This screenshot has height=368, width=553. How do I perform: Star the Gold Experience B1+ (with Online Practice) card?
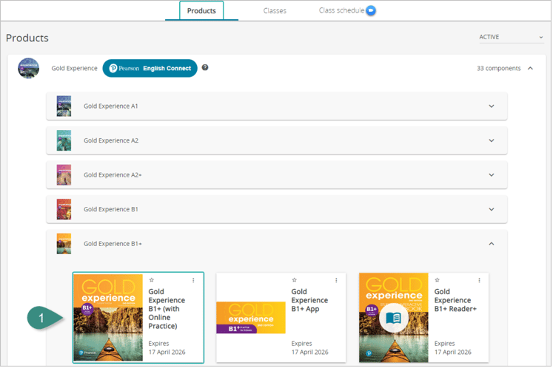coord(152,281)
